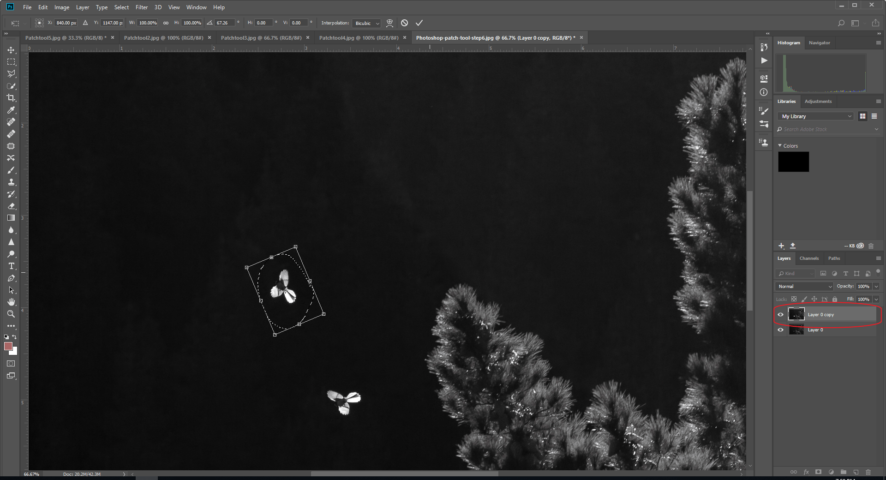
Task: Open the layer blend mode Normal dropdown
Action: (x=804, y=287)
